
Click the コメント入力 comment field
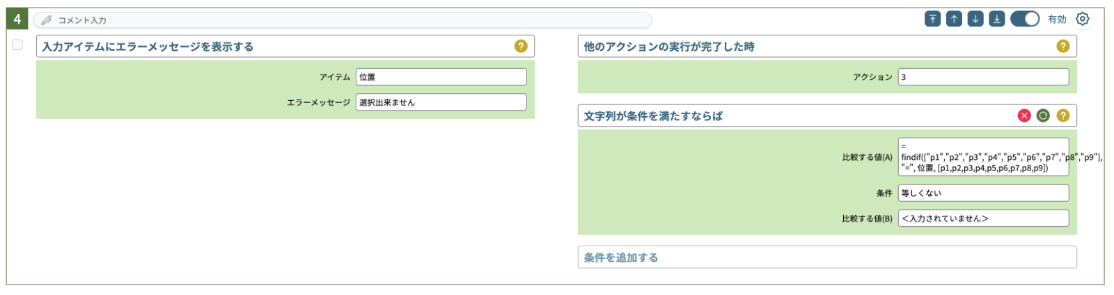[x=343, y=20]
